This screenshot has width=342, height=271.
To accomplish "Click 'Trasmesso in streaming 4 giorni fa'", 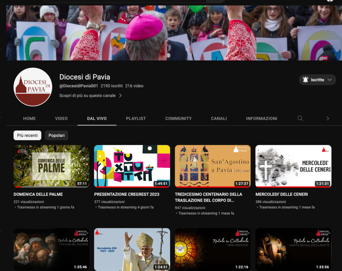I will point(126,207).
